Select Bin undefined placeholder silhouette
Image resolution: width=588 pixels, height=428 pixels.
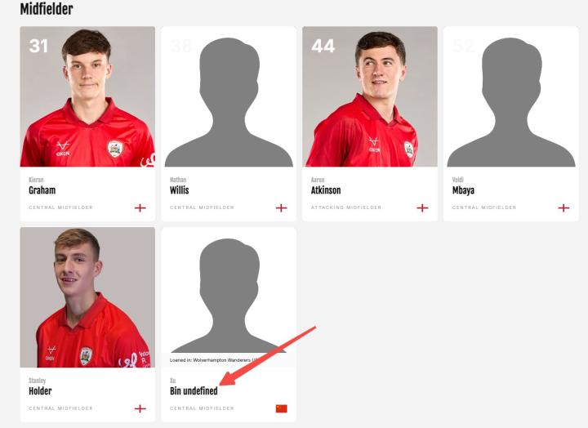229,296
